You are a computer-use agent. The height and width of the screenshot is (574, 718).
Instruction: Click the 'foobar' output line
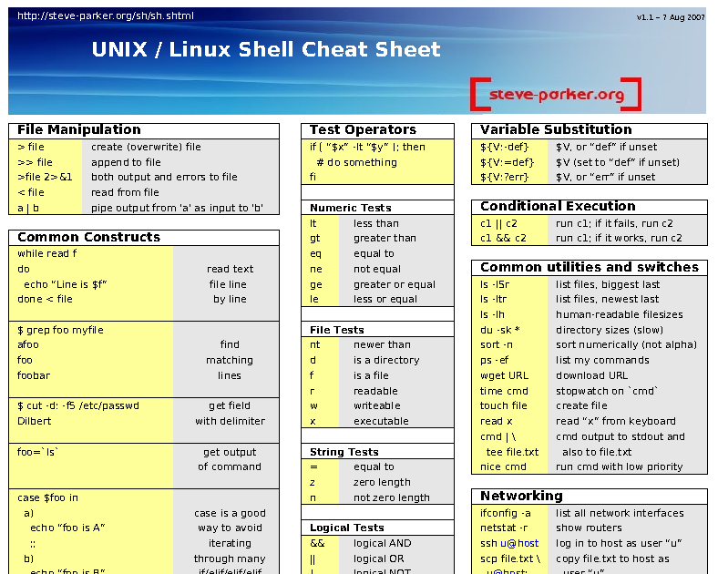34,375
